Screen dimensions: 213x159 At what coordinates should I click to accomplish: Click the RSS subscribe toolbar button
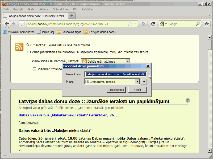pos(143,24)
